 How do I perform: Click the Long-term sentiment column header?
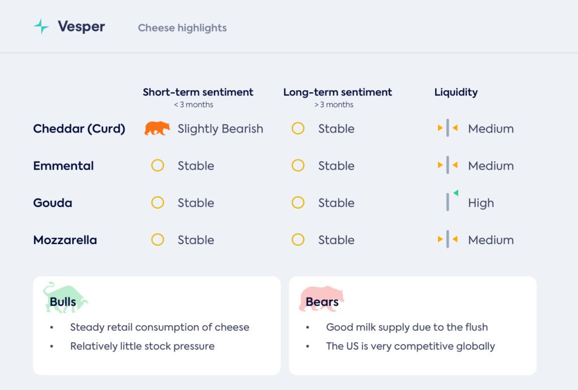coord(338,92)
